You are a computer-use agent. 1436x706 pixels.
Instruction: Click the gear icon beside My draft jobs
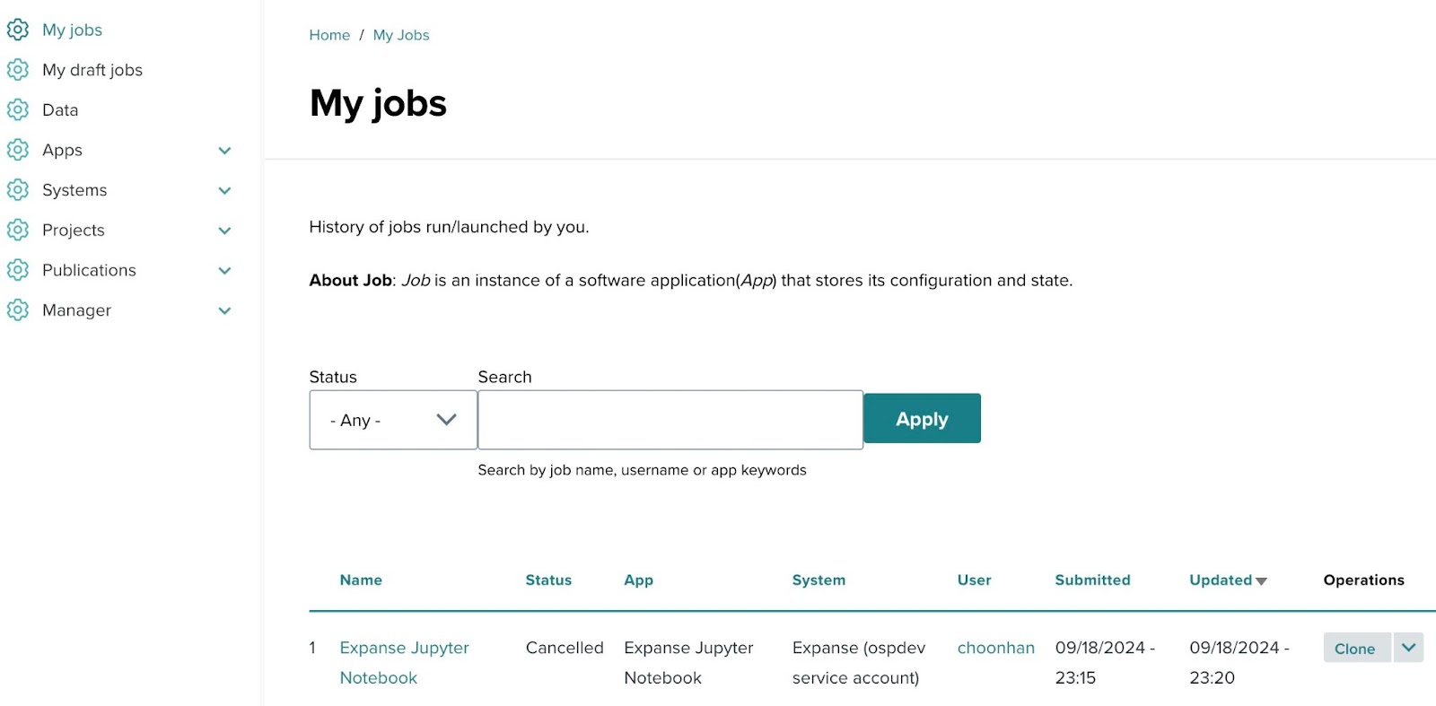(18, 70)
